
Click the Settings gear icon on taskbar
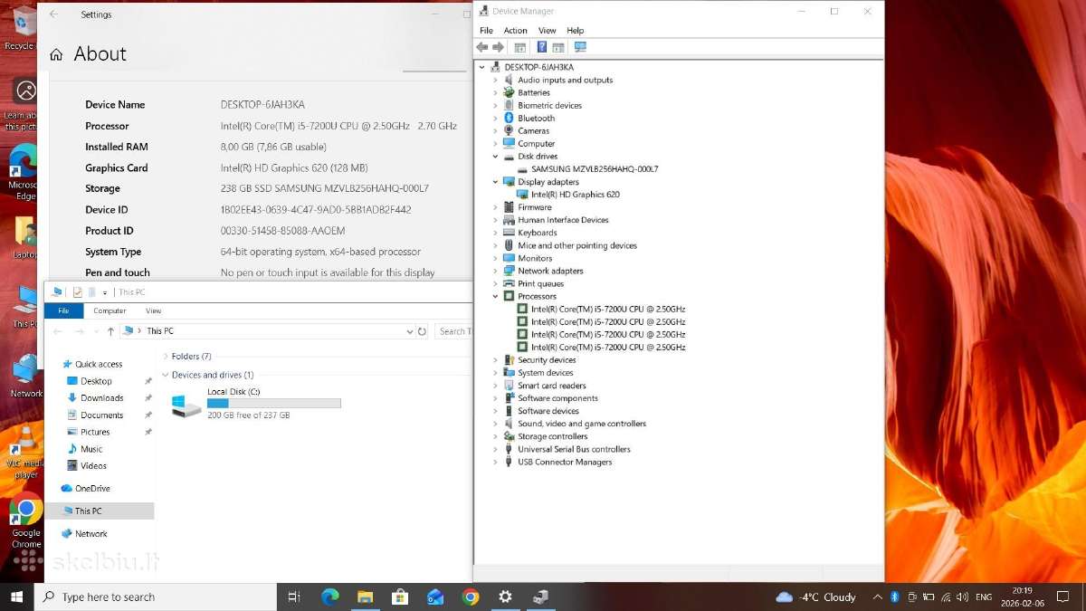[506, 597]
